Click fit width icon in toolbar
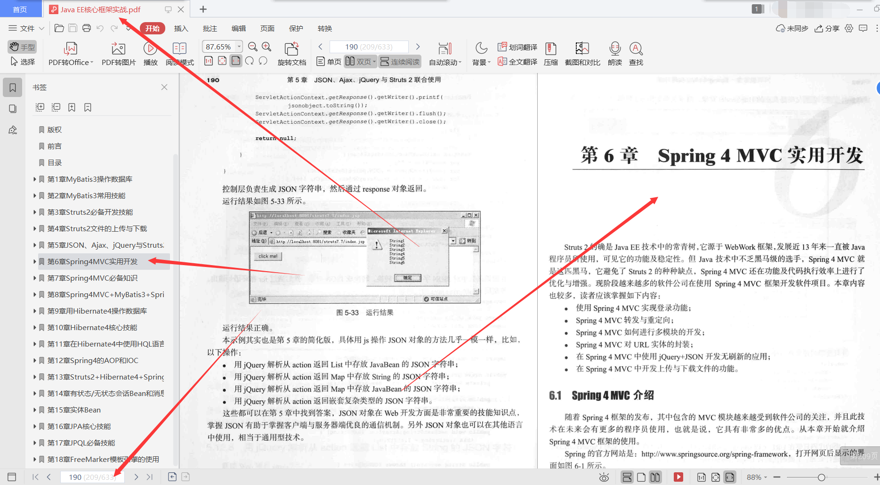 (x=236, y=61)
